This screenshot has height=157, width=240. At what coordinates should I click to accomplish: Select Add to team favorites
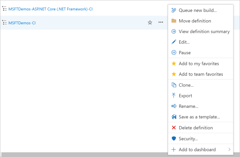[201, 74]
